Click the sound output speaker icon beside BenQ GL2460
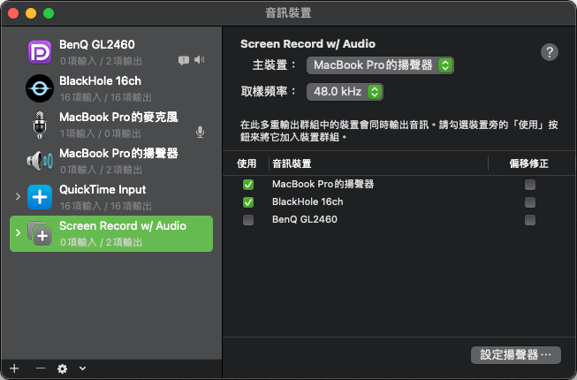Screen dimensions: 577x380 coord(199,59)
